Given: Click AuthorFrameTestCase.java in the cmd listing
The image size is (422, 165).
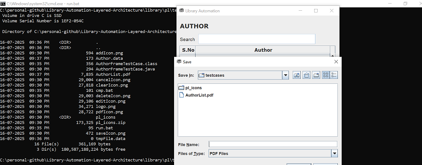Looking at the screenshot, I should pos(125,69).
